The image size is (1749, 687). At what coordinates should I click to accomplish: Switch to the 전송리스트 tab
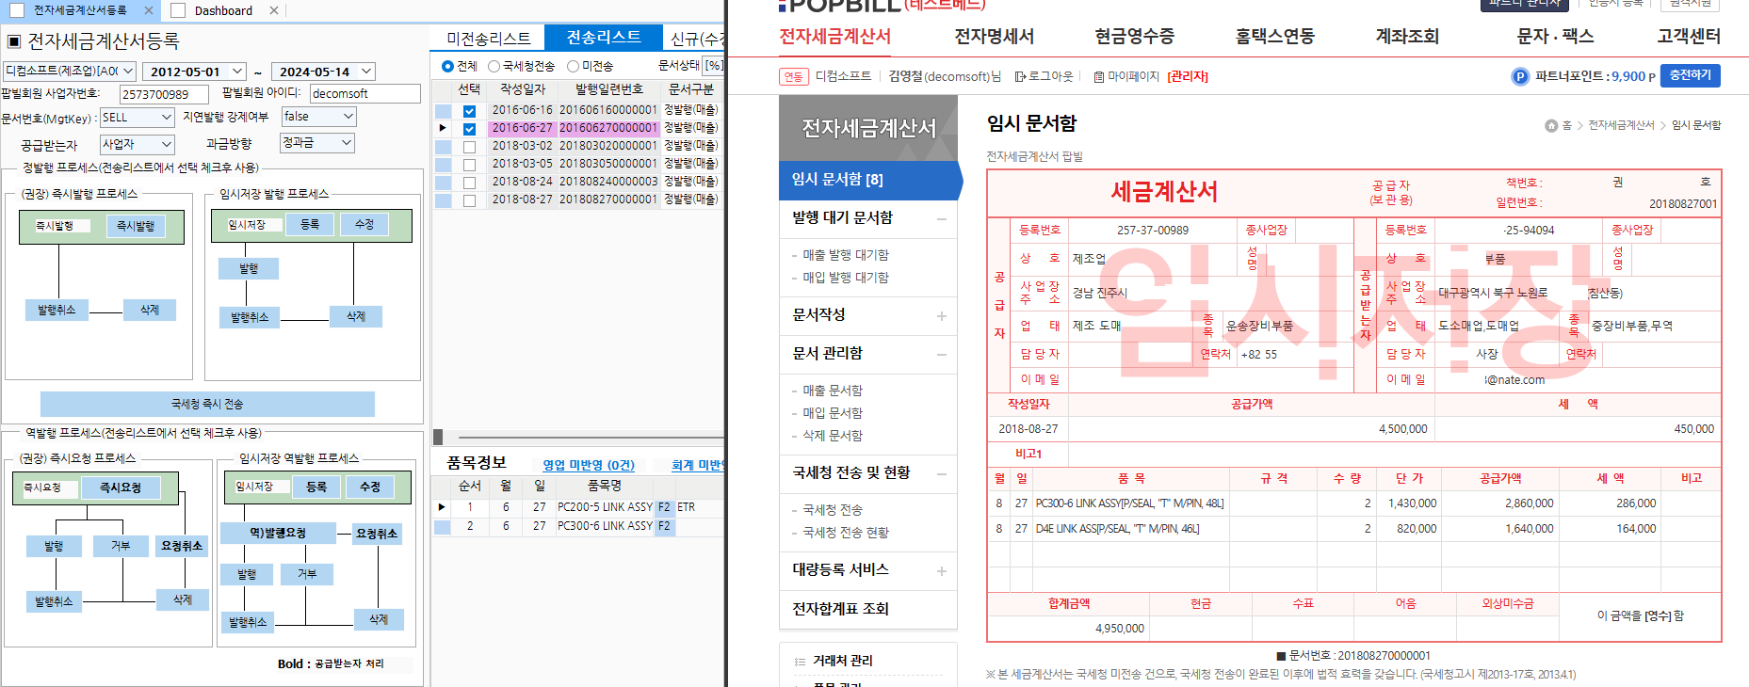pos(604,38)
